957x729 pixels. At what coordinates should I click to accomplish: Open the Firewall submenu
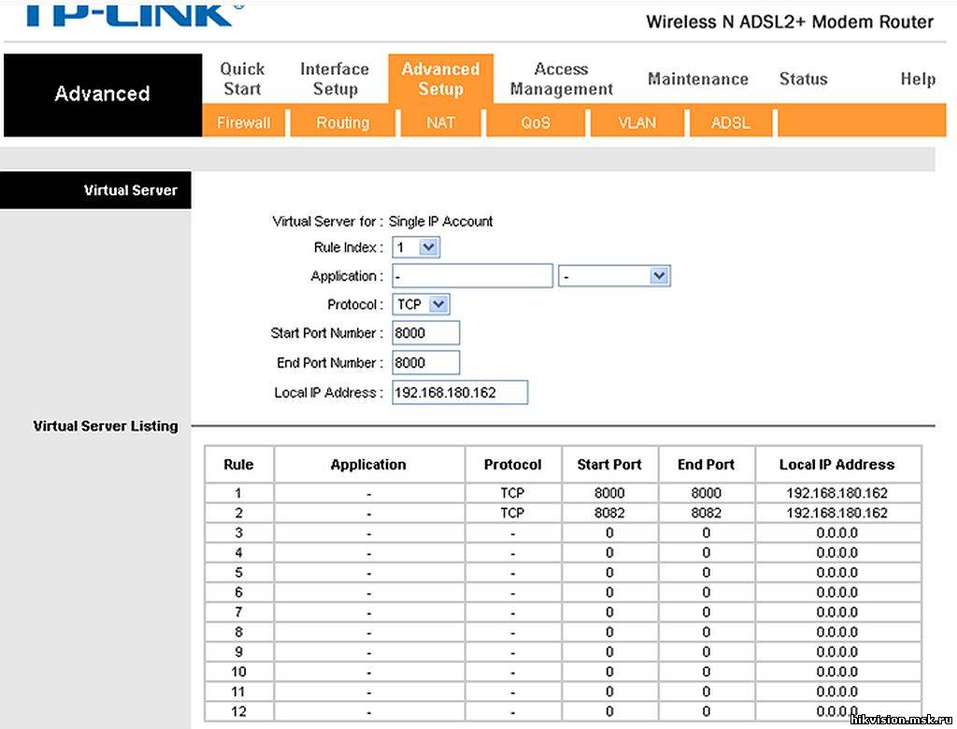click(244, 122)
